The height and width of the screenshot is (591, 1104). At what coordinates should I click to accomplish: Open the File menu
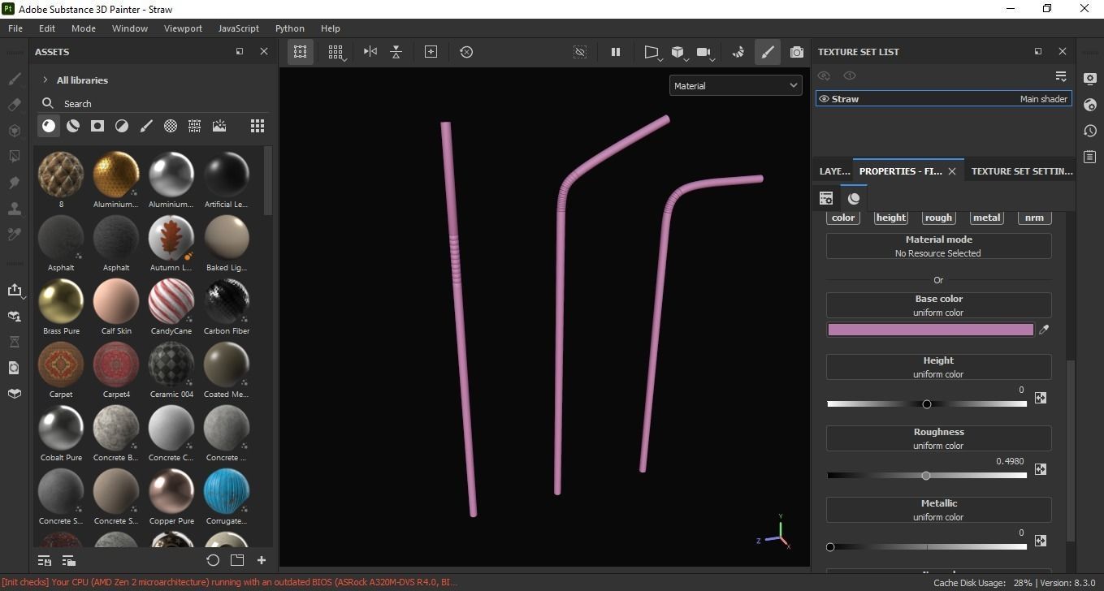click(x=15, y=28)
